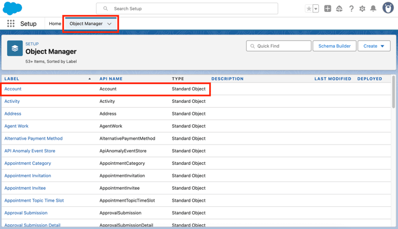
Task: Open Appointment Invitee object link
Action: (x=25, y=188)
